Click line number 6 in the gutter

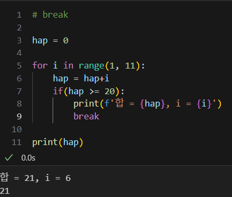tap(19, 79)
